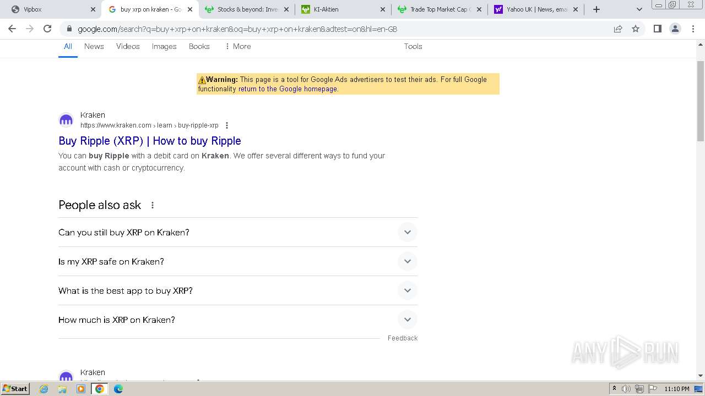Open the side panel icon
This screenshot has width=705, height=396.
[x=657, y=29]
